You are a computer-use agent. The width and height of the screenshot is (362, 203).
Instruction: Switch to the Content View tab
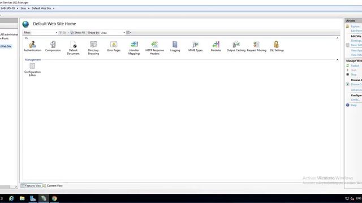pos(53,186)
